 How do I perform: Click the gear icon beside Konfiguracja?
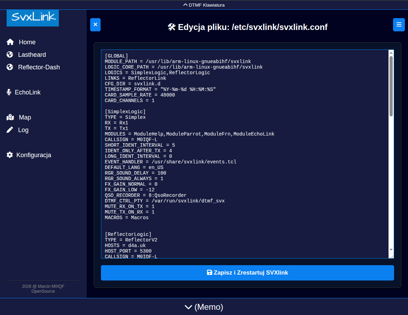click(x=10, y=155)
